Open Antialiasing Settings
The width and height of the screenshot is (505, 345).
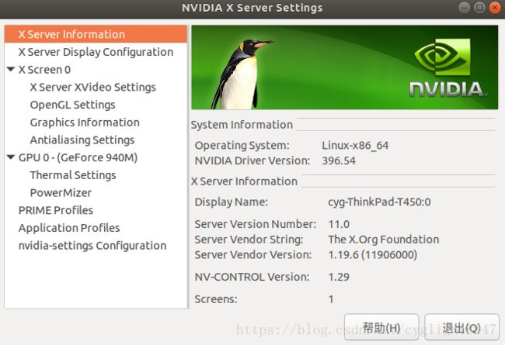(82, 140)
